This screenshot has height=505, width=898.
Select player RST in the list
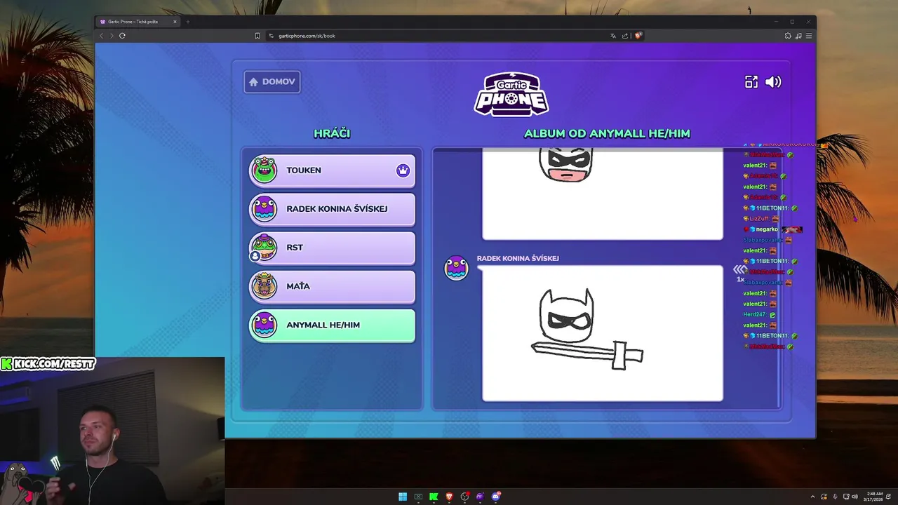(332, 248)
